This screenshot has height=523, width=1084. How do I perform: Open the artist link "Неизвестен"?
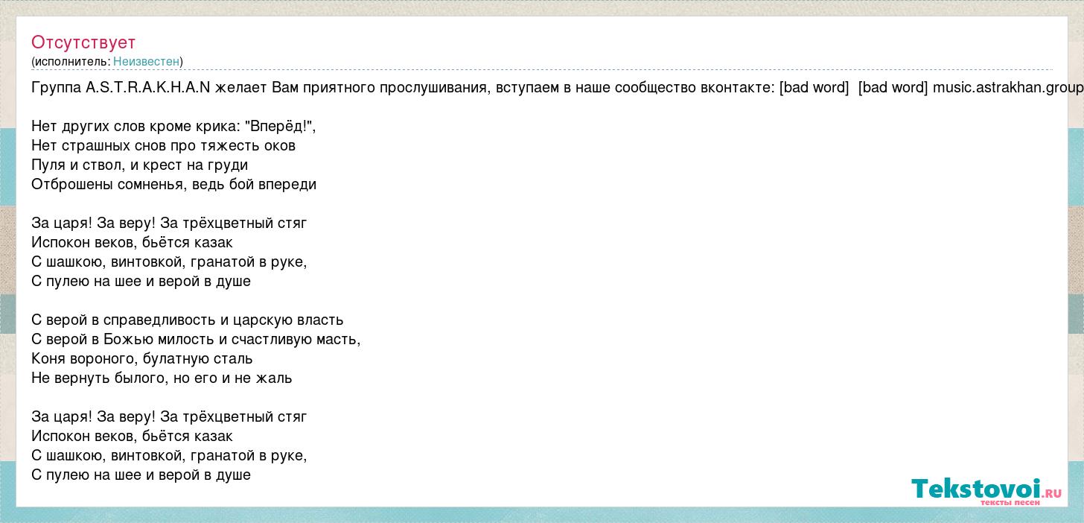coord(146,62)
